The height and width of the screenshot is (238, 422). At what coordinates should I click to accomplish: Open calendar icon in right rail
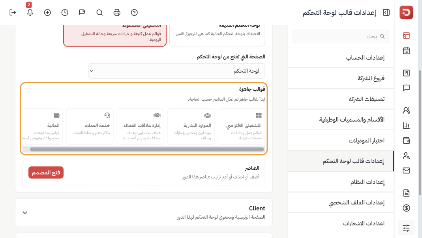click(x=406, y=51)
